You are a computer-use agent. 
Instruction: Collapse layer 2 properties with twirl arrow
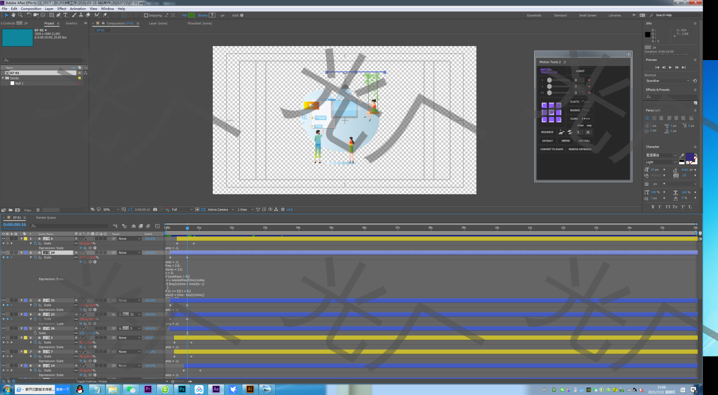tap(21, 253)
